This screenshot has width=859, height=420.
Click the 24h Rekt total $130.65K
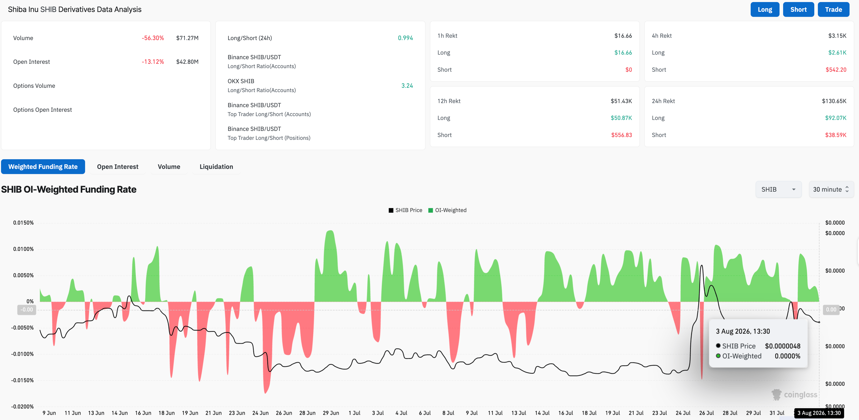pyautogui.click(x=834, y=101)
